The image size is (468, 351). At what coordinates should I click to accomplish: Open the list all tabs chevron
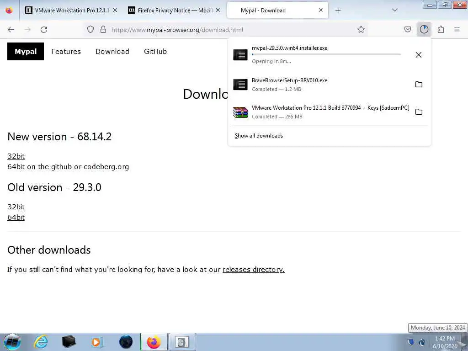pyautogui.click(x=394, y=11)
